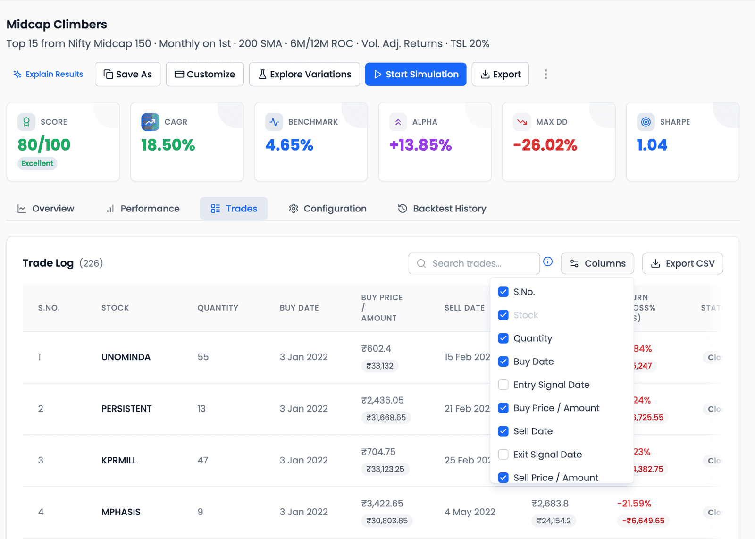
Task: Open the Configuration tab
Action: [327, 209]
